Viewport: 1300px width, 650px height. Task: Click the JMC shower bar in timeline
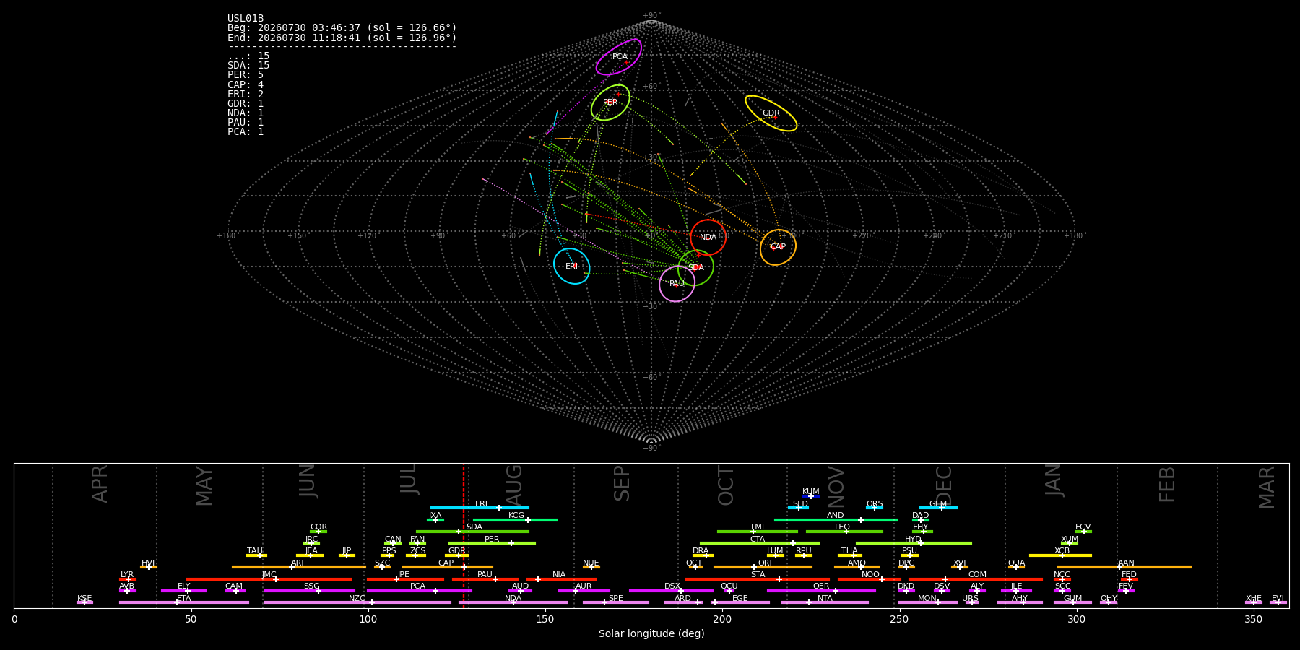point(269,578)
